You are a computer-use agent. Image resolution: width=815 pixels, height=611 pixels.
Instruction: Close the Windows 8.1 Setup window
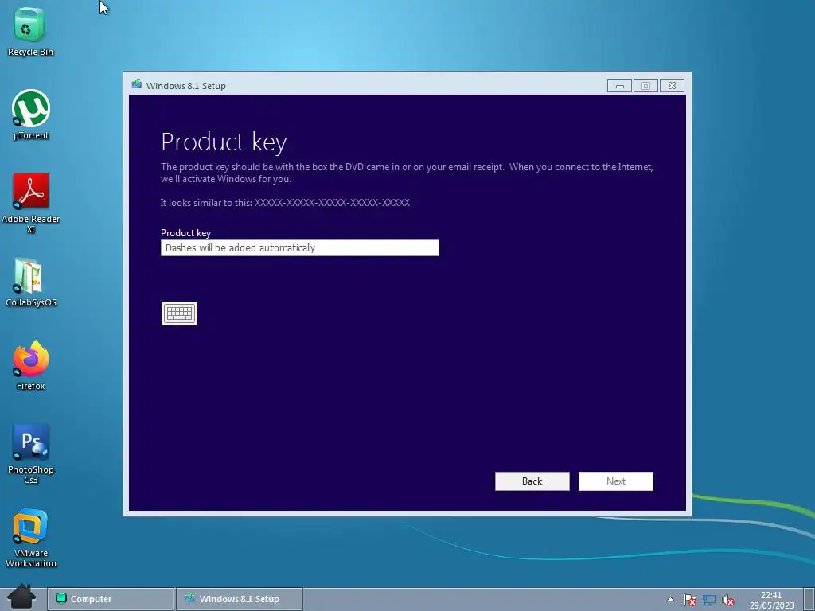(672, 86)
